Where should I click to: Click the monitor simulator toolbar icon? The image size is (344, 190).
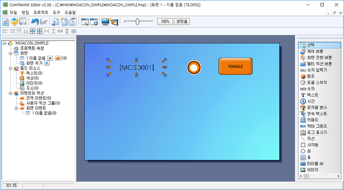[x=105, y=21]
